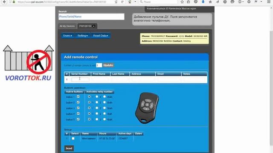Set button 2 to relay 2
This screenshot has height=153, width=273.
pyautogui.click(x=97, y=102)
